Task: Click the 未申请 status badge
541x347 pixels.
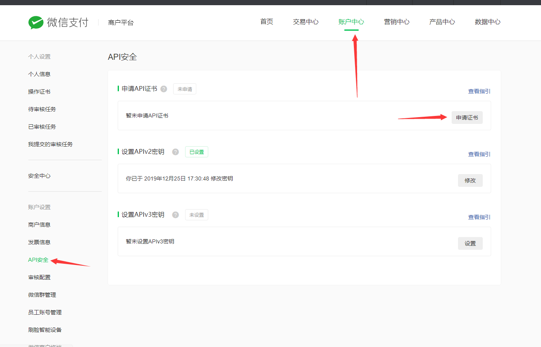Action: pos(184,89)
